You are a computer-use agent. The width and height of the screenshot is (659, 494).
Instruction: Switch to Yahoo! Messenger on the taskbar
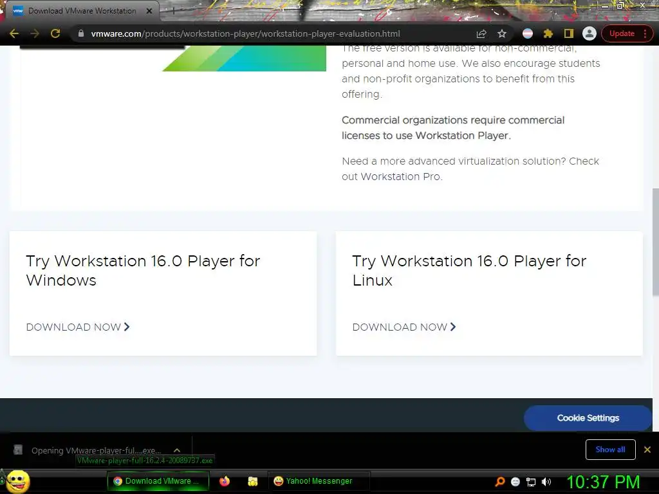319,481
